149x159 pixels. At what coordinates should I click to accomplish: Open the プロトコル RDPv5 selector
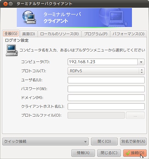pyautogui.click(x=106, y=71)
